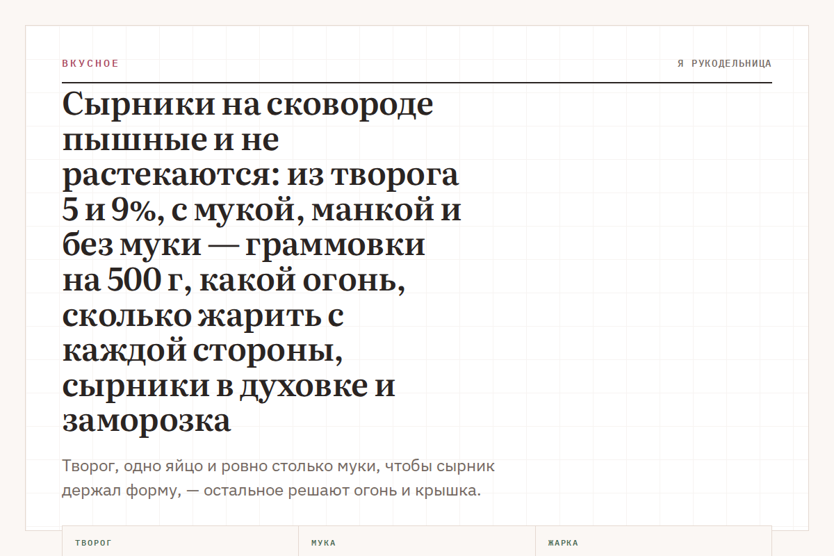This screenshot has width=834, height=556.
Task: Click the subtitle paragraph beginning Творог, одно яйцо
Action: 278,478
